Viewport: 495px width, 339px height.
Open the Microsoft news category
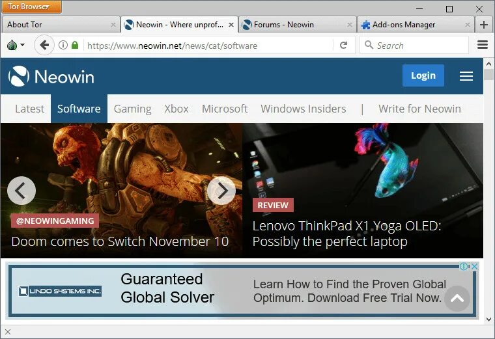click(x=225, y=109)
